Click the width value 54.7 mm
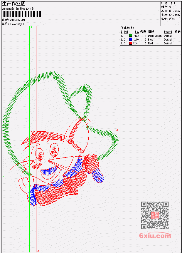The image size is (182, 253). click(x=174, y=15)
